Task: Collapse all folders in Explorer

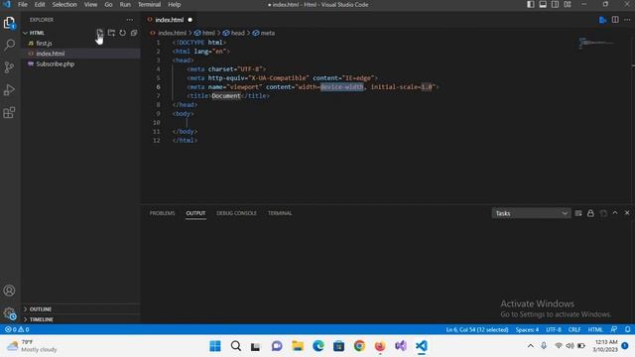Action: coord(134,33)
